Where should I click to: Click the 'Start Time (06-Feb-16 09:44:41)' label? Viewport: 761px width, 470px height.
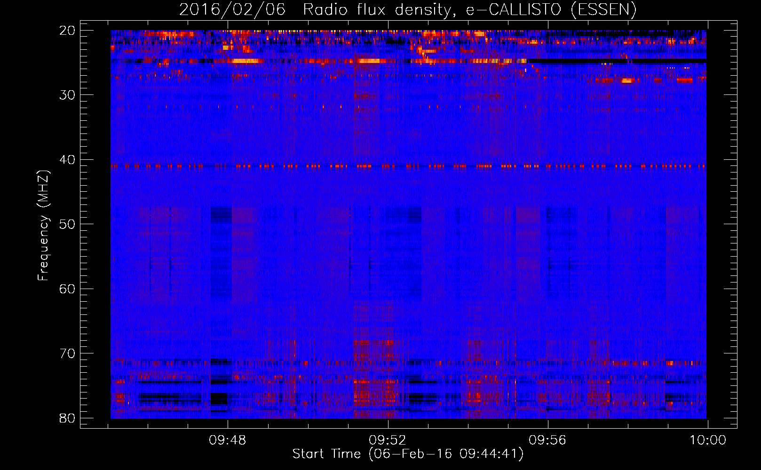408,454
